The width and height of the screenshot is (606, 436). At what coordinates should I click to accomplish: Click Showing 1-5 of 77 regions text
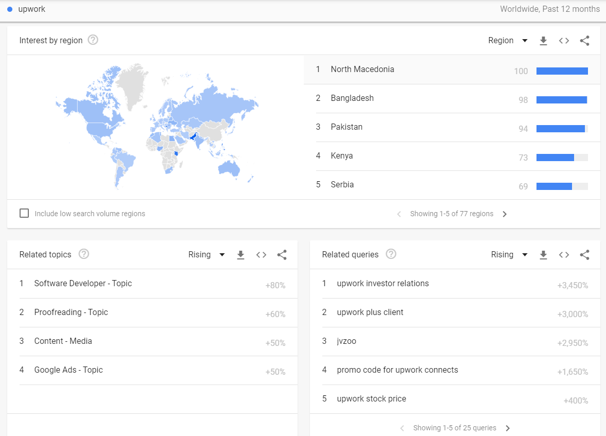pyautogui.click(x=452, y=214)
